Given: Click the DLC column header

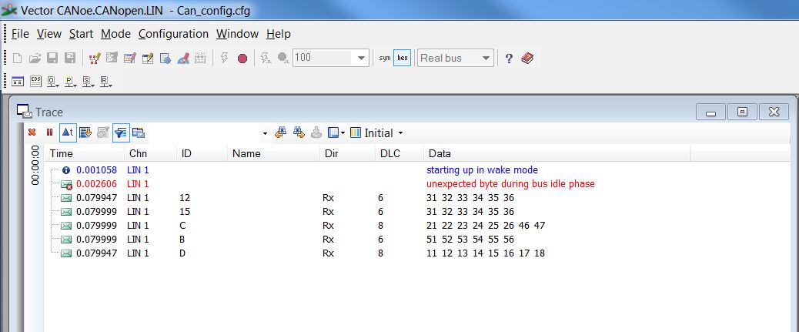Looking at the screenshot, I should click(399, 153).
